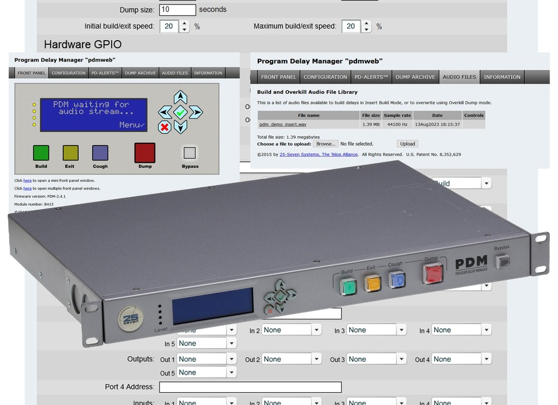
Task: Increase Maximum build/exit speed with the stepper
Action: (367, 23)
